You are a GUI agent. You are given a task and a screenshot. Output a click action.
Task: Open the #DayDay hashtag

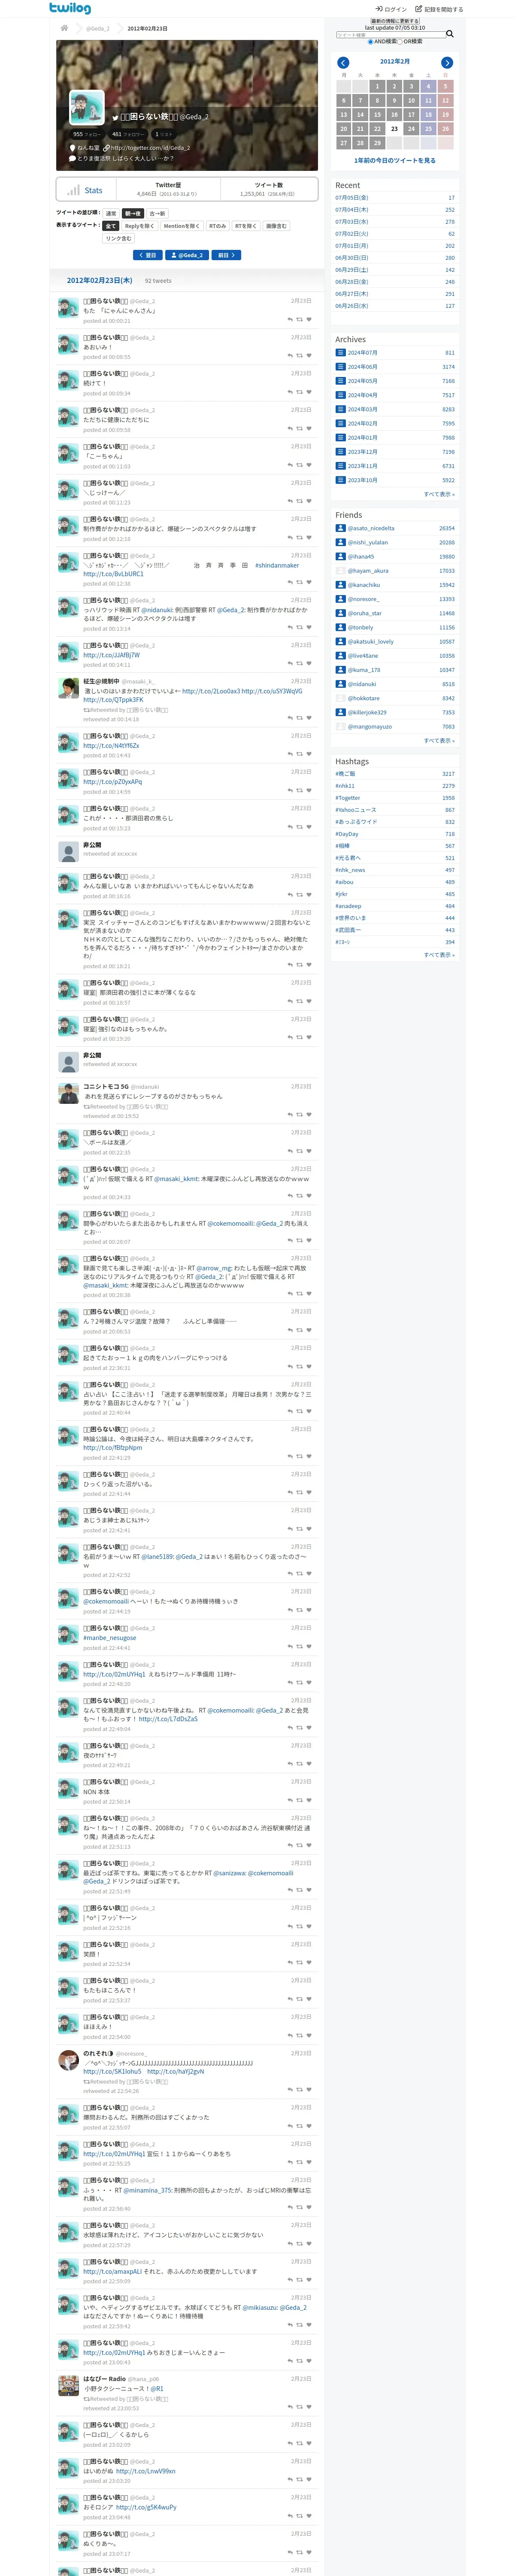pos(347,834)
